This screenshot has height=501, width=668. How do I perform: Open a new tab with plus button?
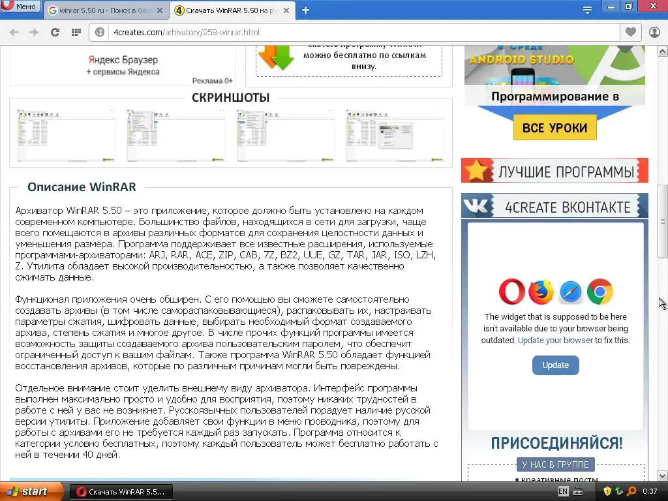pos(305,10)
